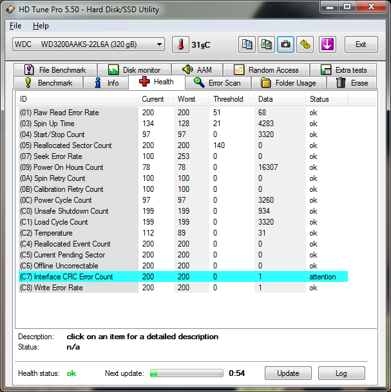The width and height of the screenshot is (391, 392).
Task: Click the Threshold column header
Action: point(232,99)
